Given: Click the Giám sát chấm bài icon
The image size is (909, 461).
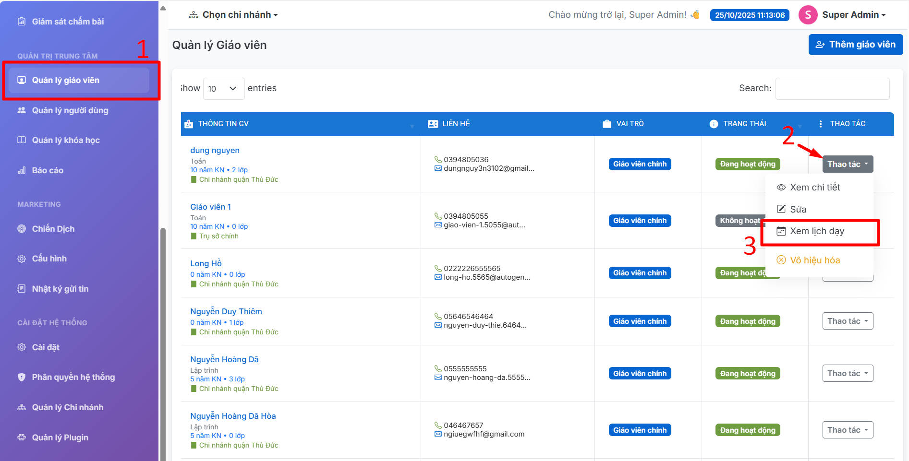Looking at the screenshot, I should [22, 22].
